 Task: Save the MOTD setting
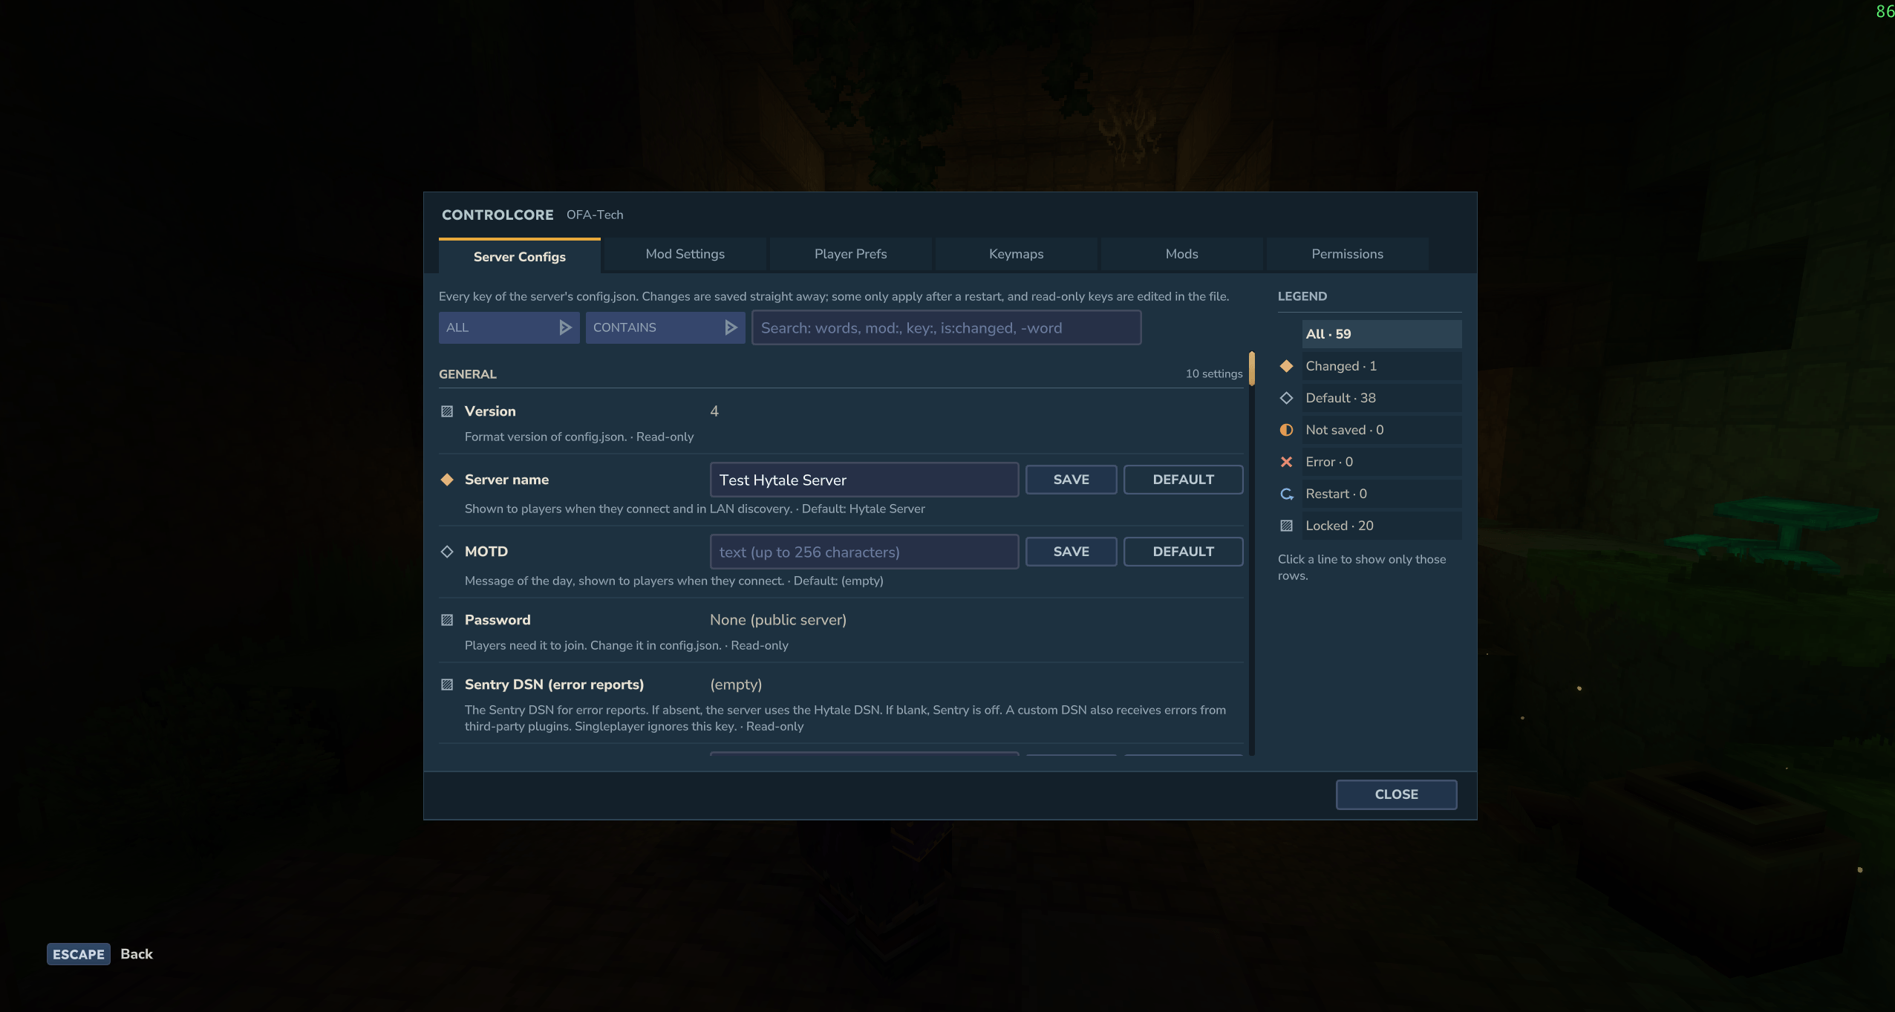click(1071, 552)
